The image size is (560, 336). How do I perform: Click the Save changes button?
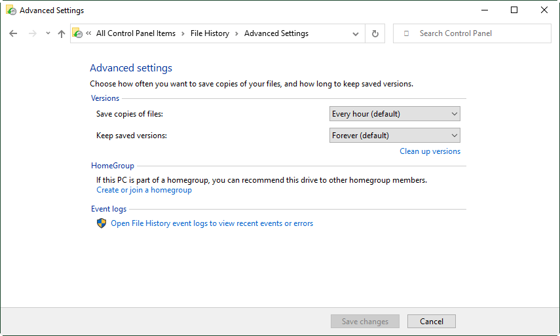pos(365,322)
